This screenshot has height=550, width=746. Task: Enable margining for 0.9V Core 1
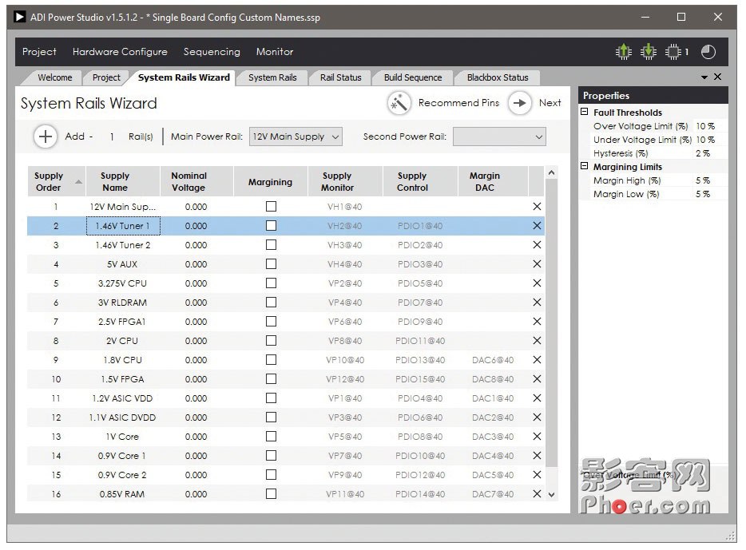pos(272,455)
